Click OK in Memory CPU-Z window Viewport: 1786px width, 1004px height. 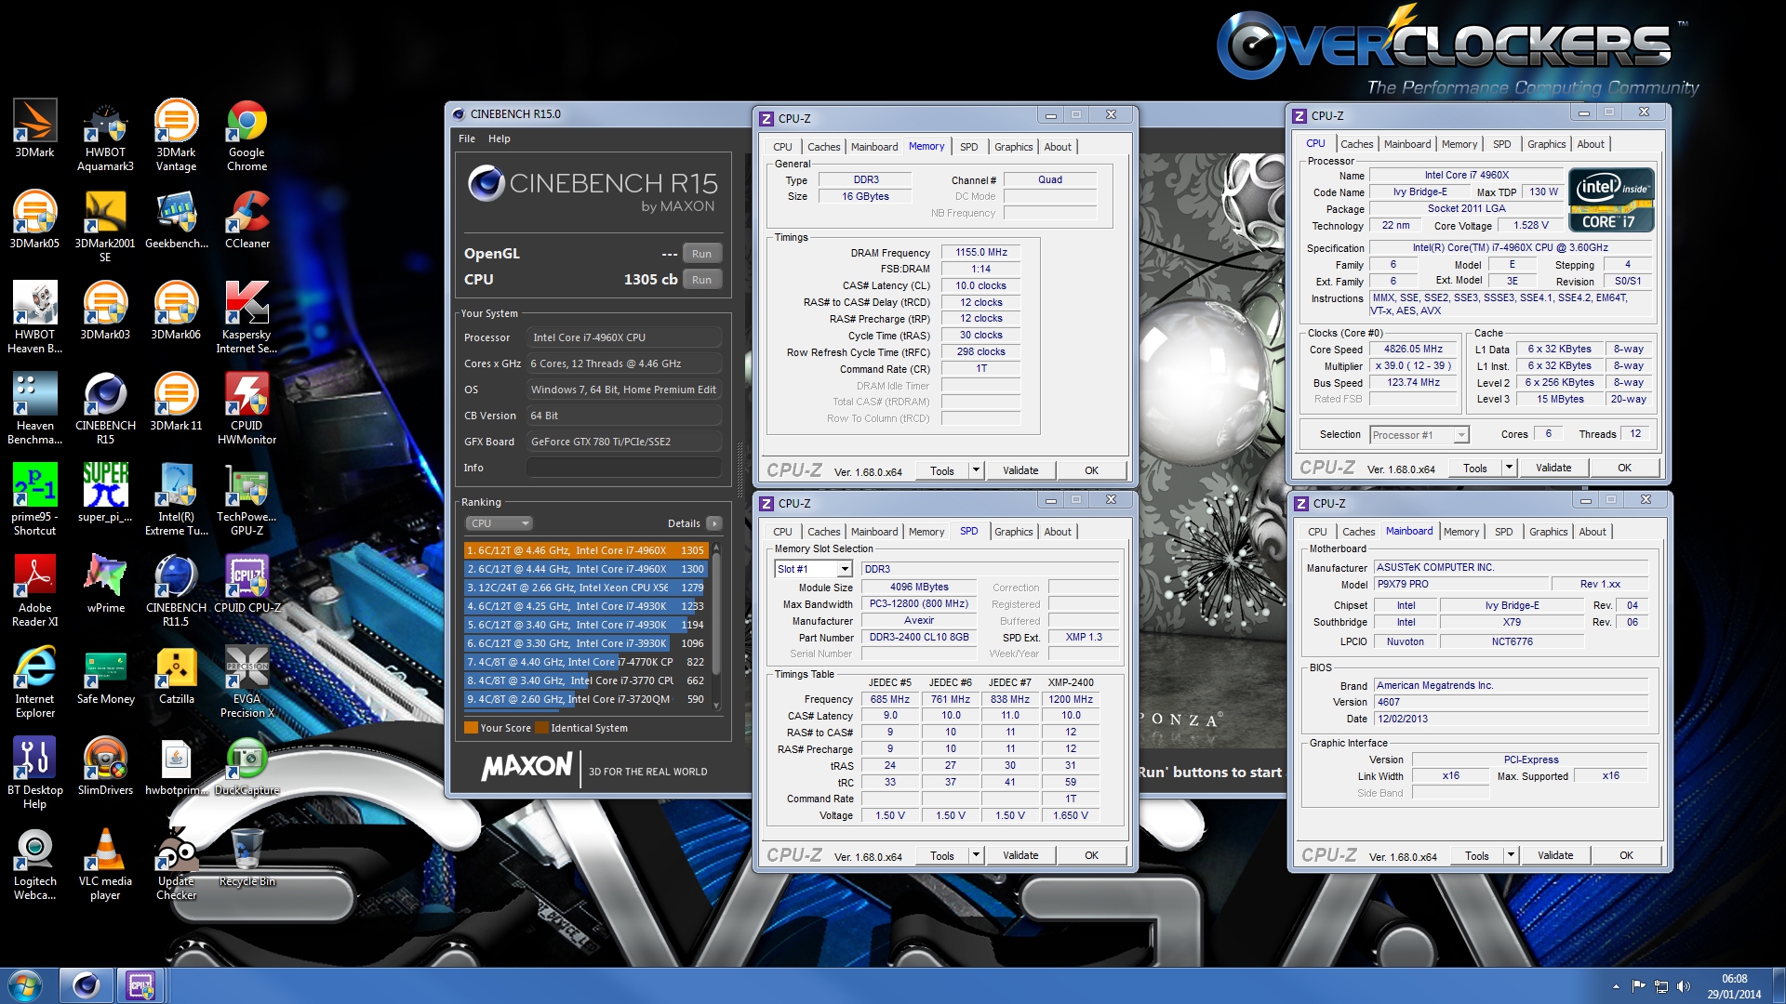(x=1092, y=470)
